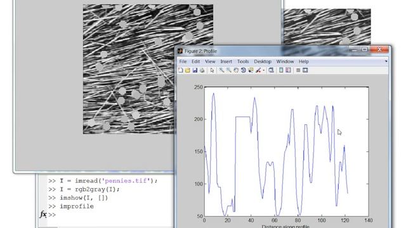This screenshot has width=406, height=228.
Task: Activate the Brush data tool
Action: (x=258, y=70)
